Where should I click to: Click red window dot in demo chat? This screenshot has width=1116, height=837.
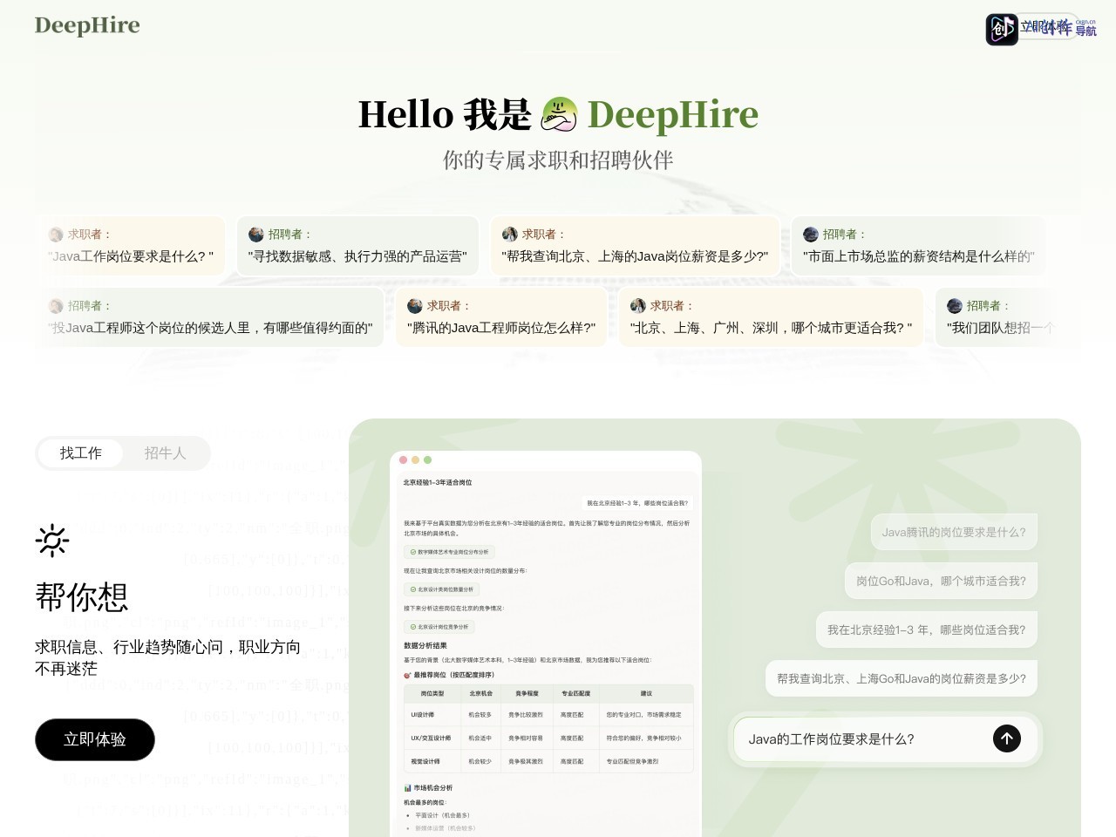tap(404, 459)
